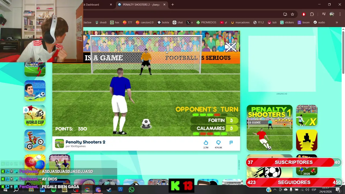Open the Penalty X game thumbnail
Screen dimensions: 345x194
(307, 115)
